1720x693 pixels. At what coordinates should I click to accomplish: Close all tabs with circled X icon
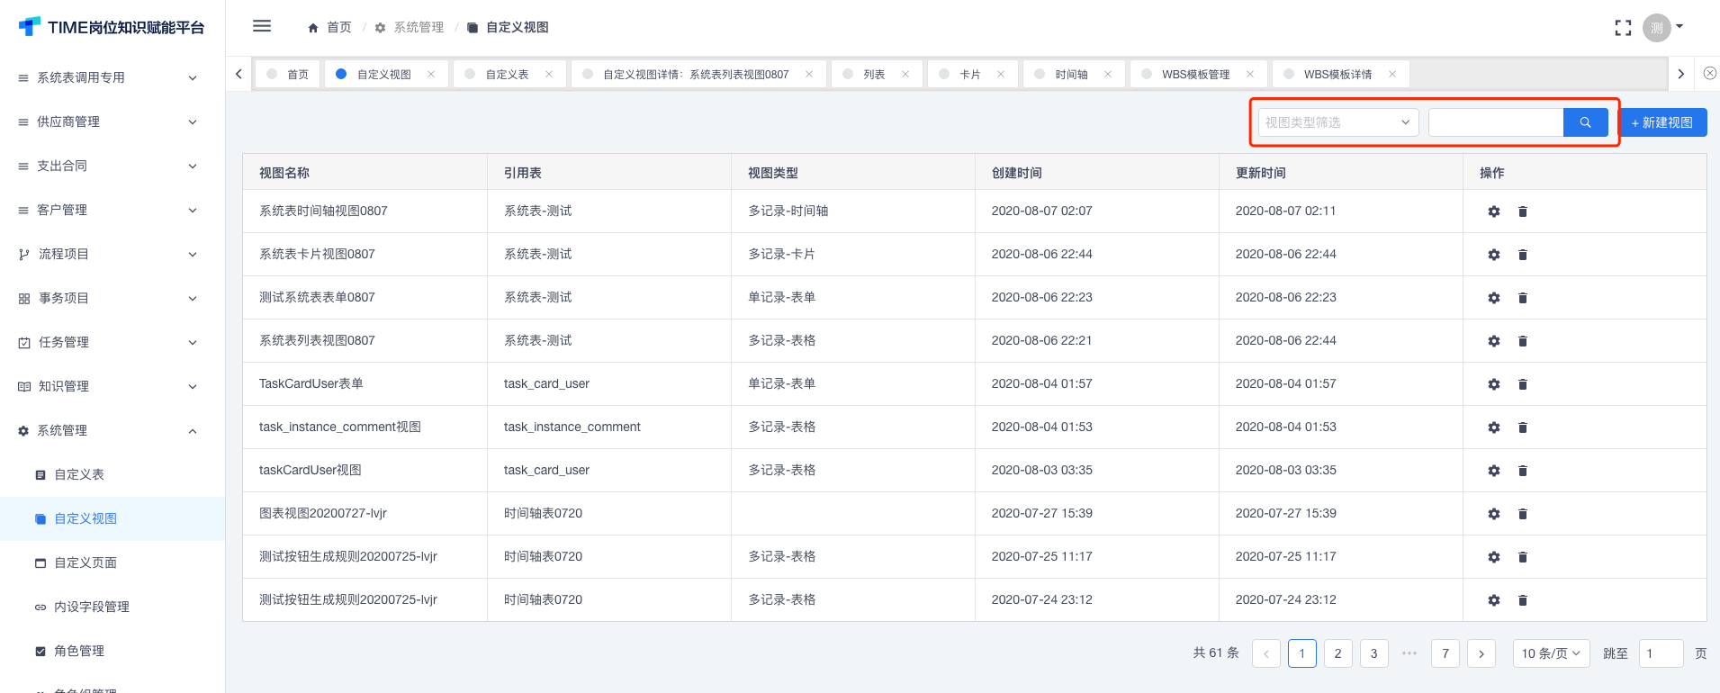point(1709,74)
